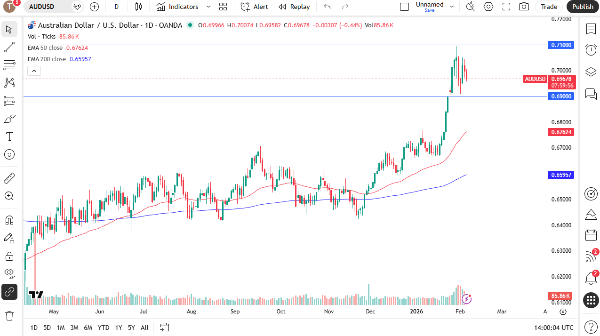Switch range to YTD
600x336 pixels.
click(104, 328)
